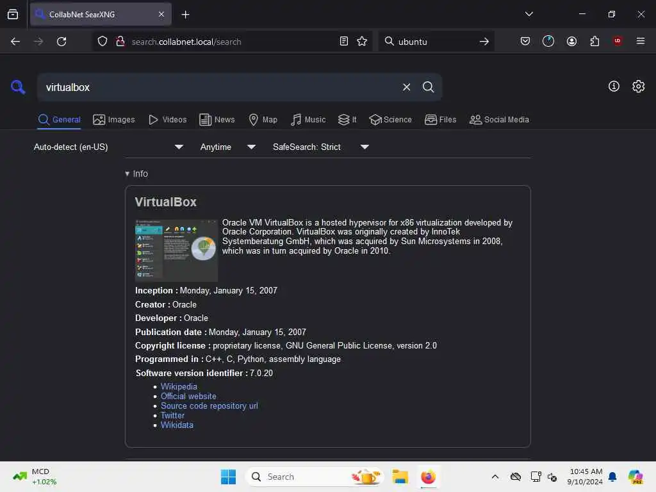
Task: Reload the current page
Action: tap(61, 42)
